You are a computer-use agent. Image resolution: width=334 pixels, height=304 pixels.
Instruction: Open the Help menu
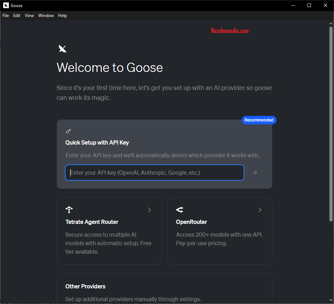pyautogui.click(x=62, y=16)
